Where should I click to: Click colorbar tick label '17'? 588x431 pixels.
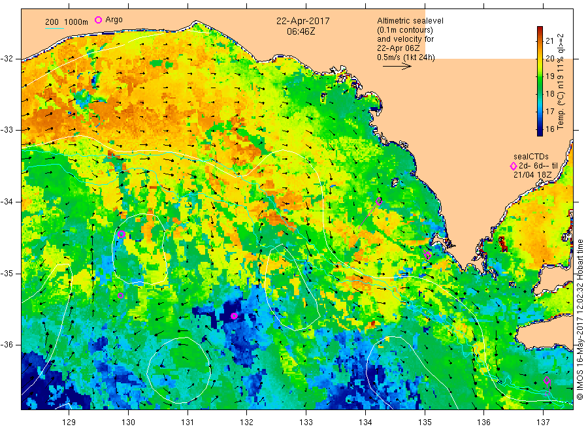pos(549,111)
